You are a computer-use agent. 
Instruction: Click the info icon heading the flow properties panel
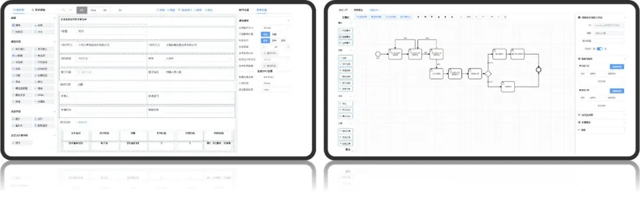click(579, 18)
